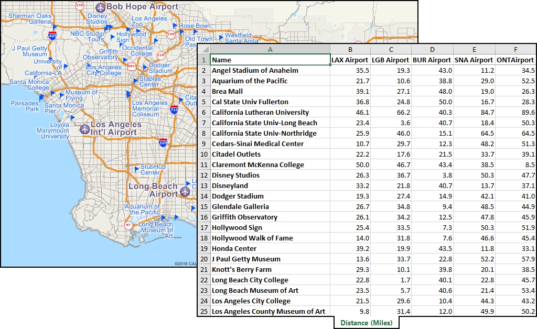This screenshot has height=329, width=537.
Task: Select column A header in the spreadsheet
Action: point(270,49)
